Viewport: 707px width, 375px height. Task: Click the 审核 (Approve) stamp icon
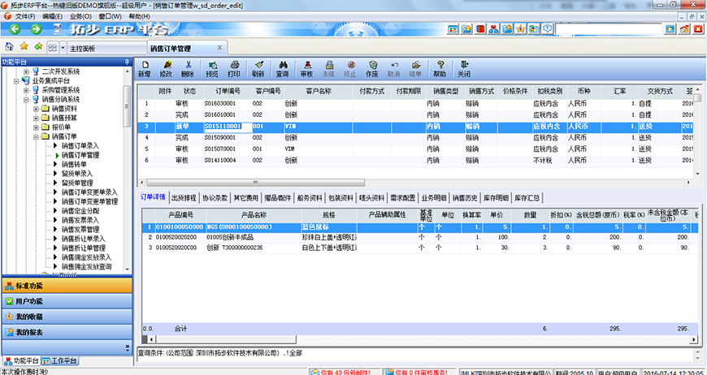tap(306, 68)
